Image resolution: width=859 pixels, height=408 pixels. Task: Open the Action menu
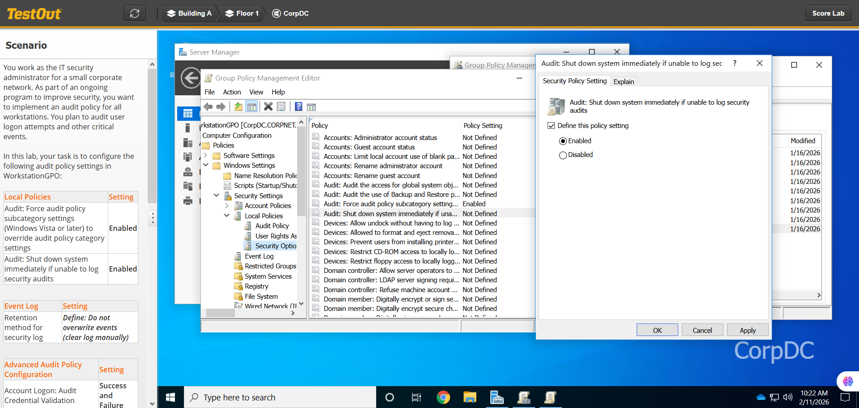click(x=232, y=92)
